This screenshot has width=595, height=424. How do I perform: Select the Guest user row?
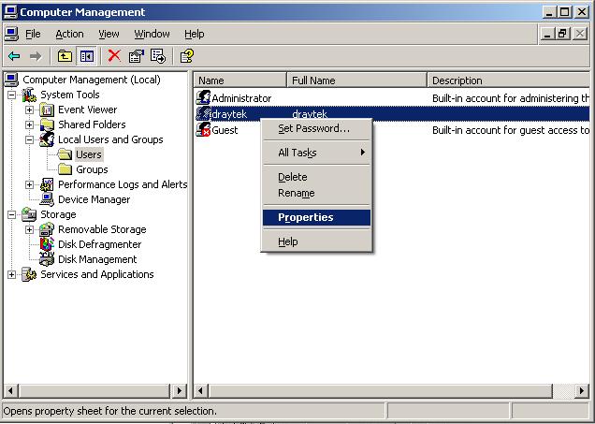pos(392,130)
